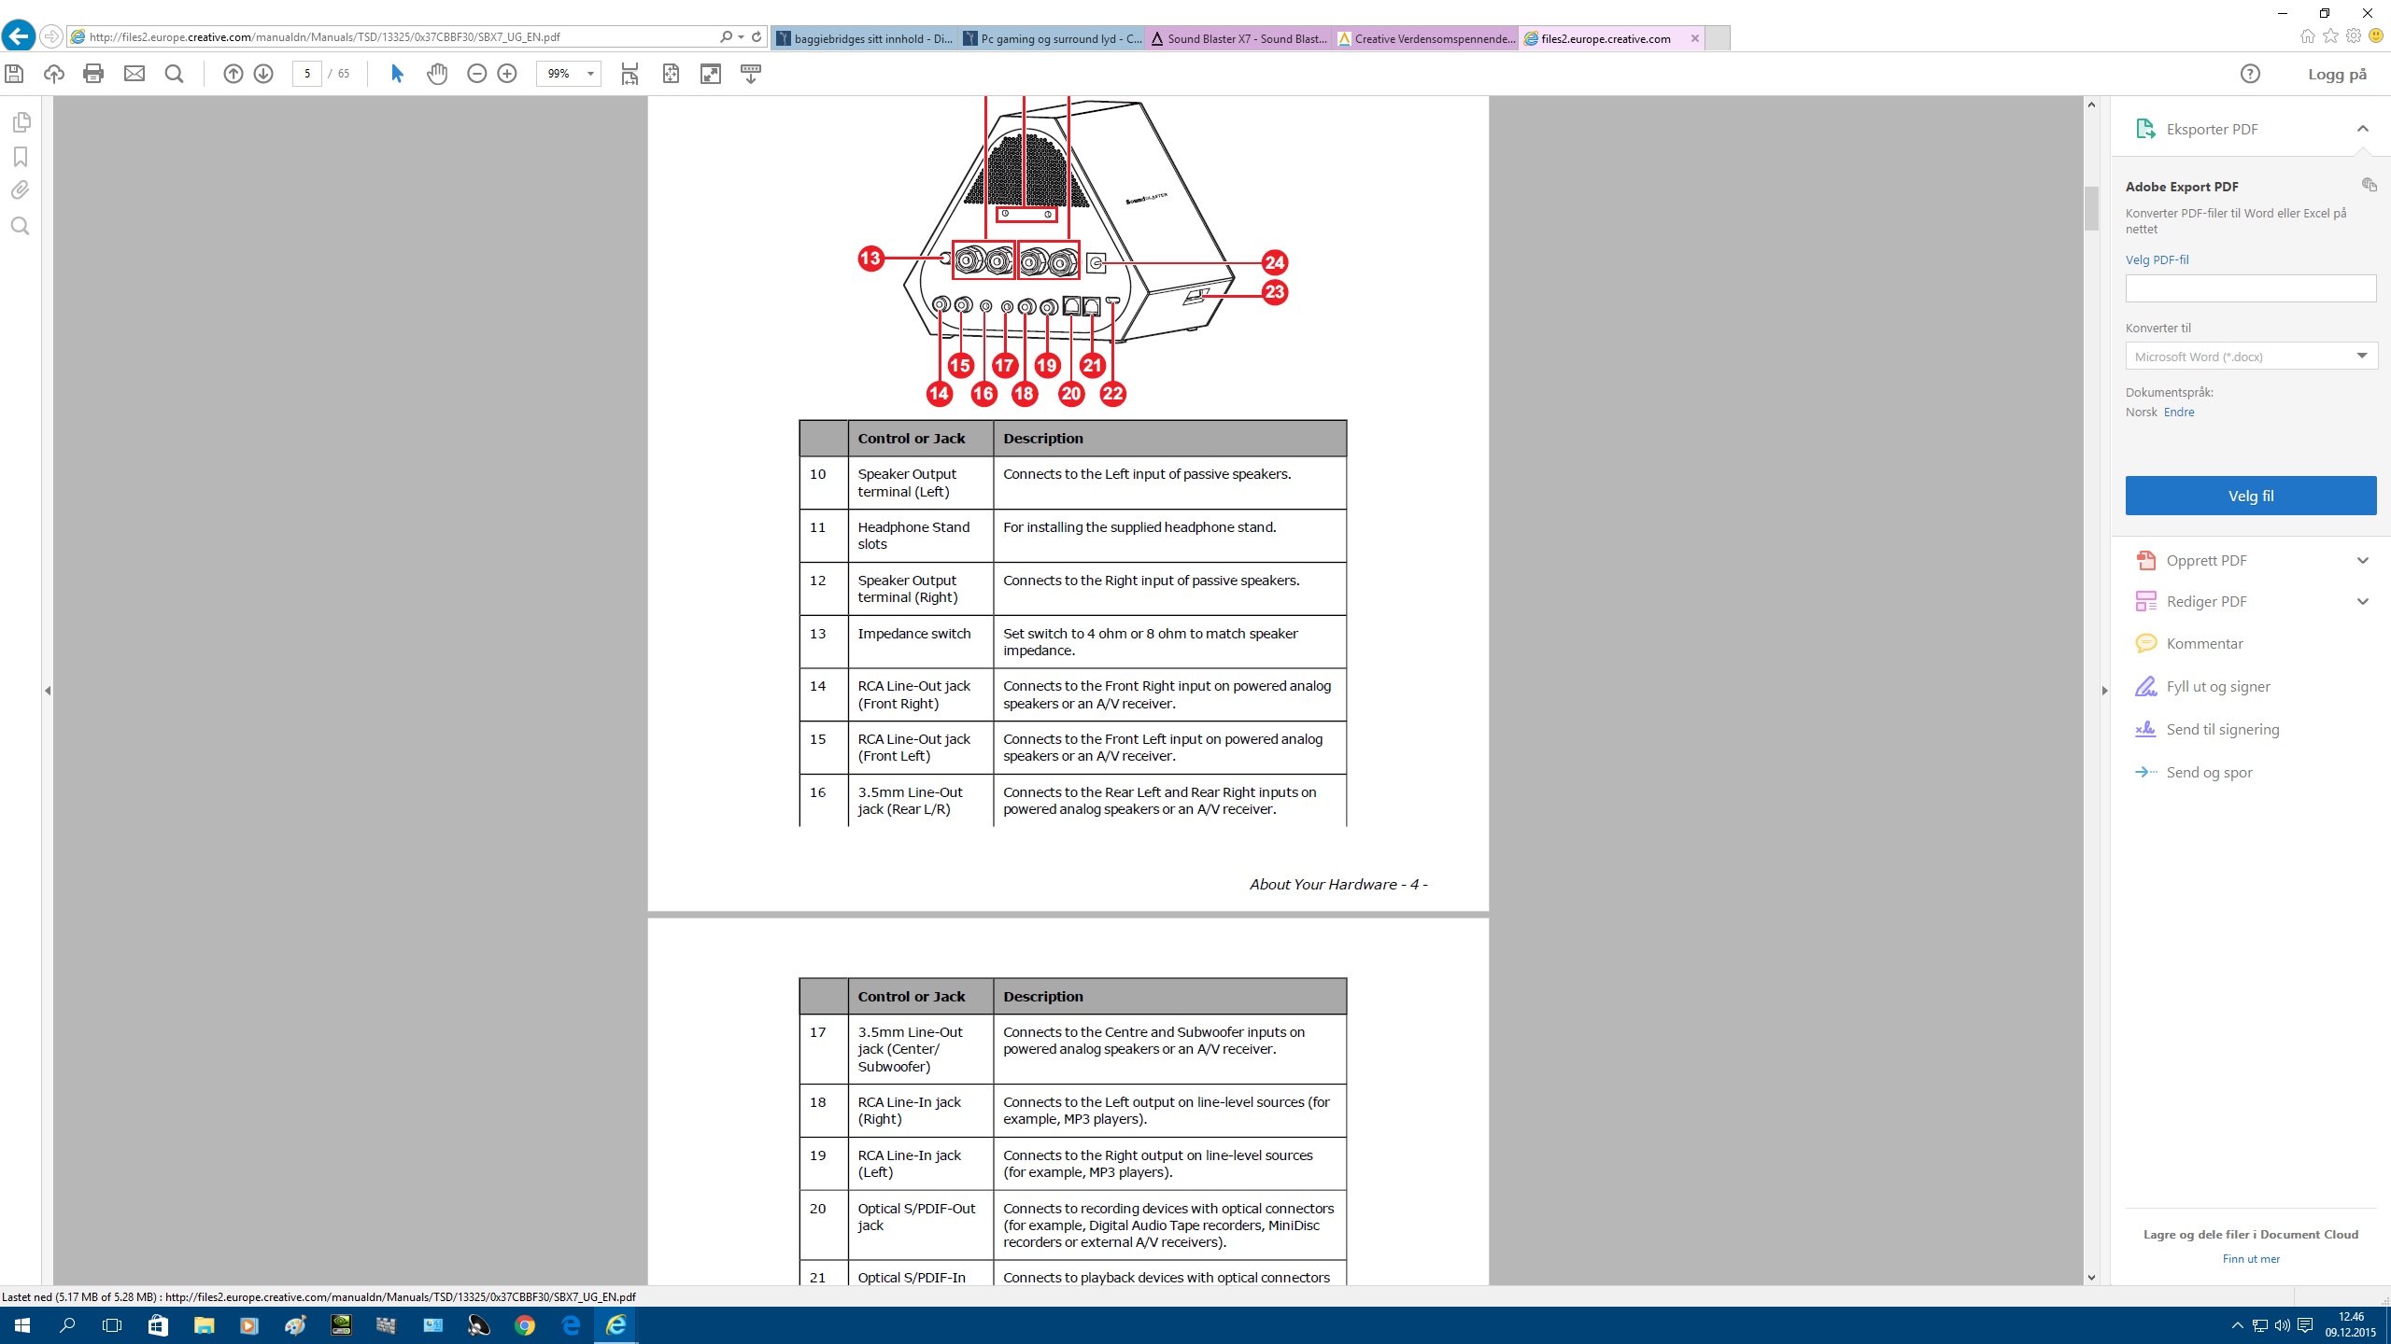The image size is (2391, 1344).
Task: Open the favorites star icon
Action: [2331, 36]
